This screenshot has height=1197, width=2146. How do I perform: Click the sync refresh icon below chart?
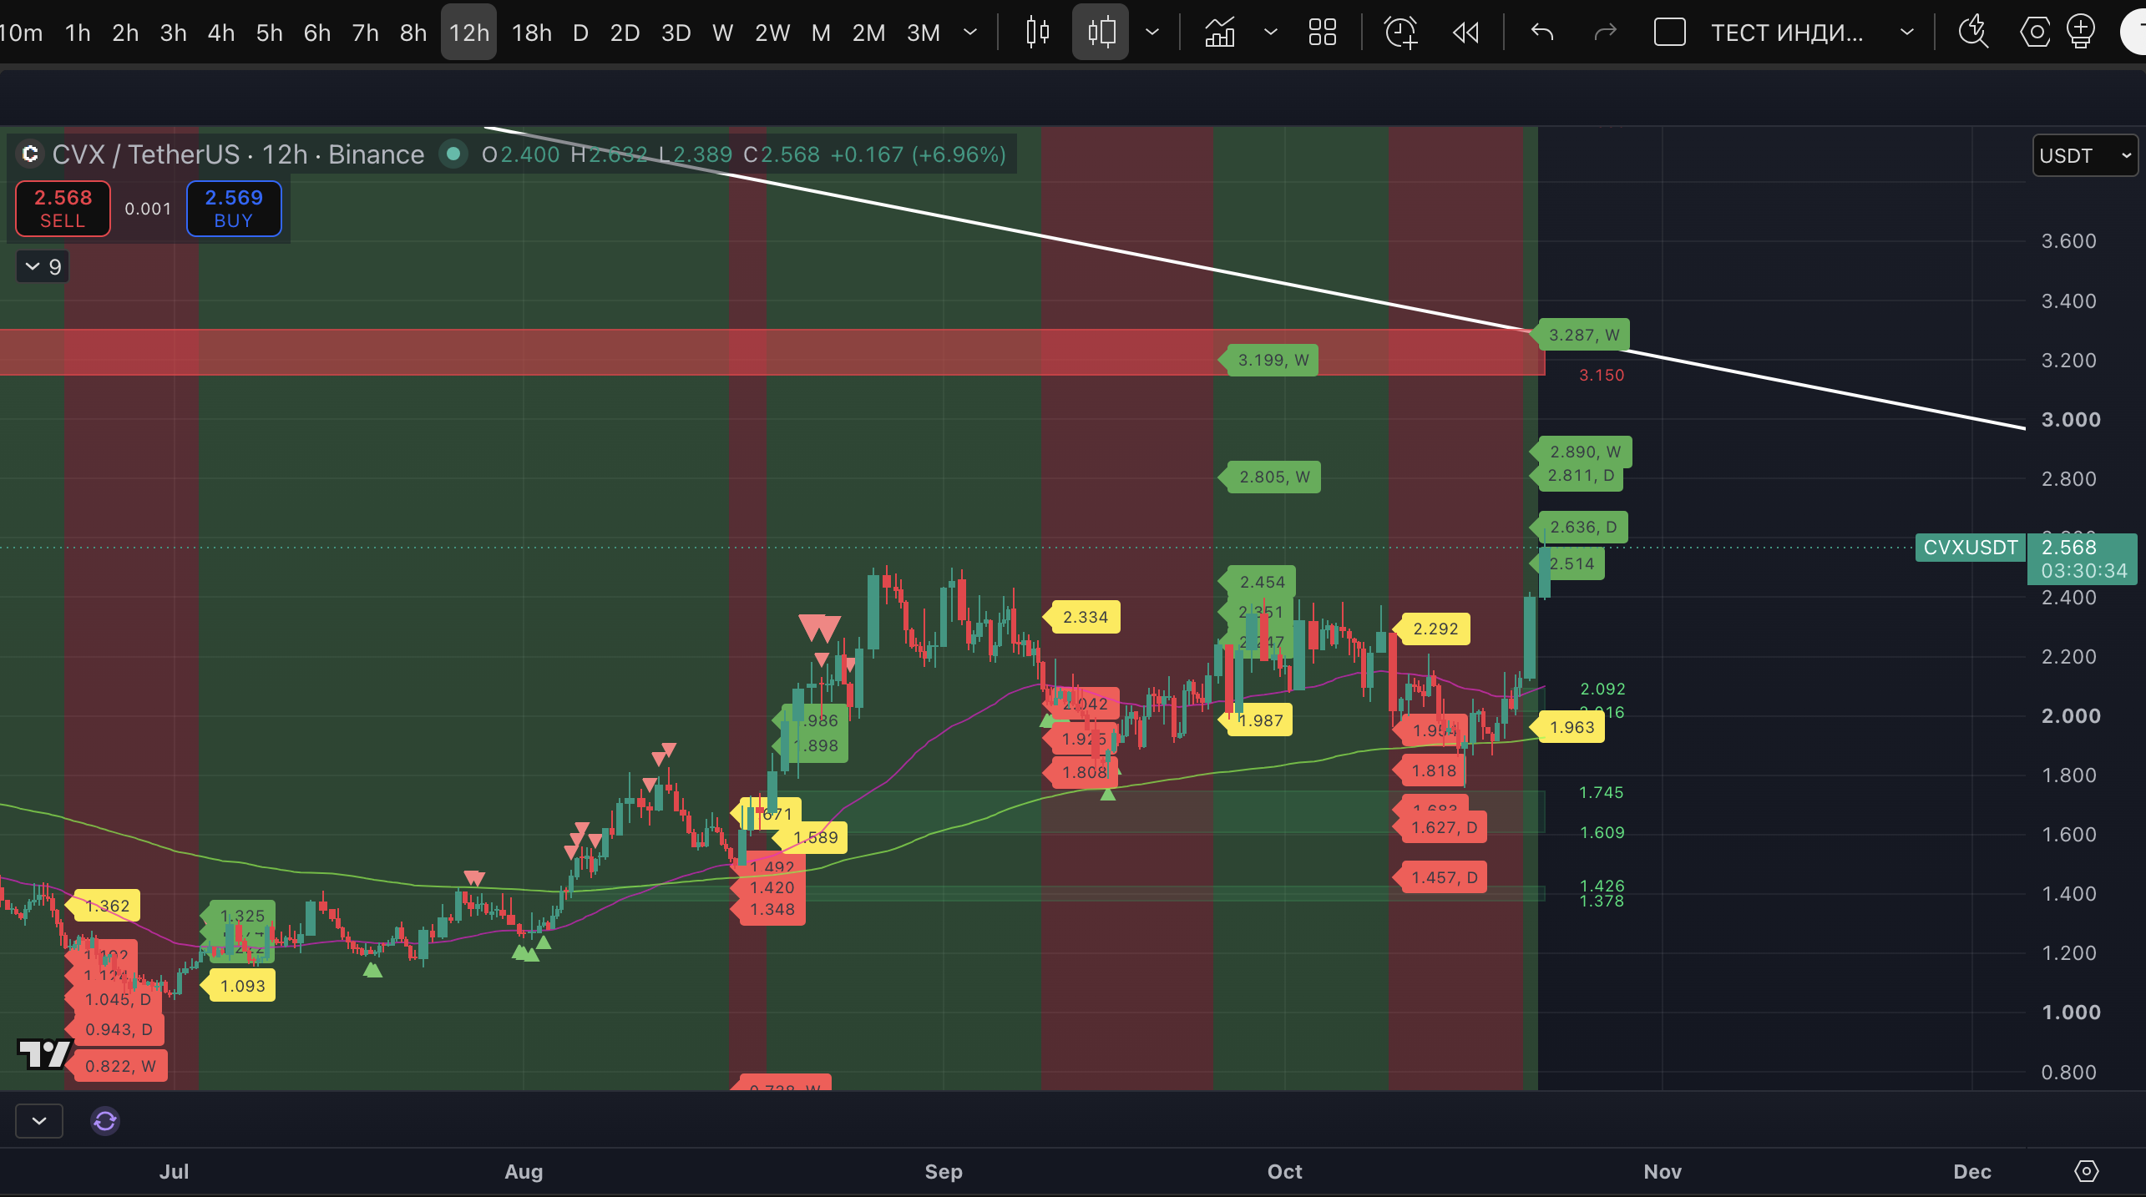coord(105,1120)
